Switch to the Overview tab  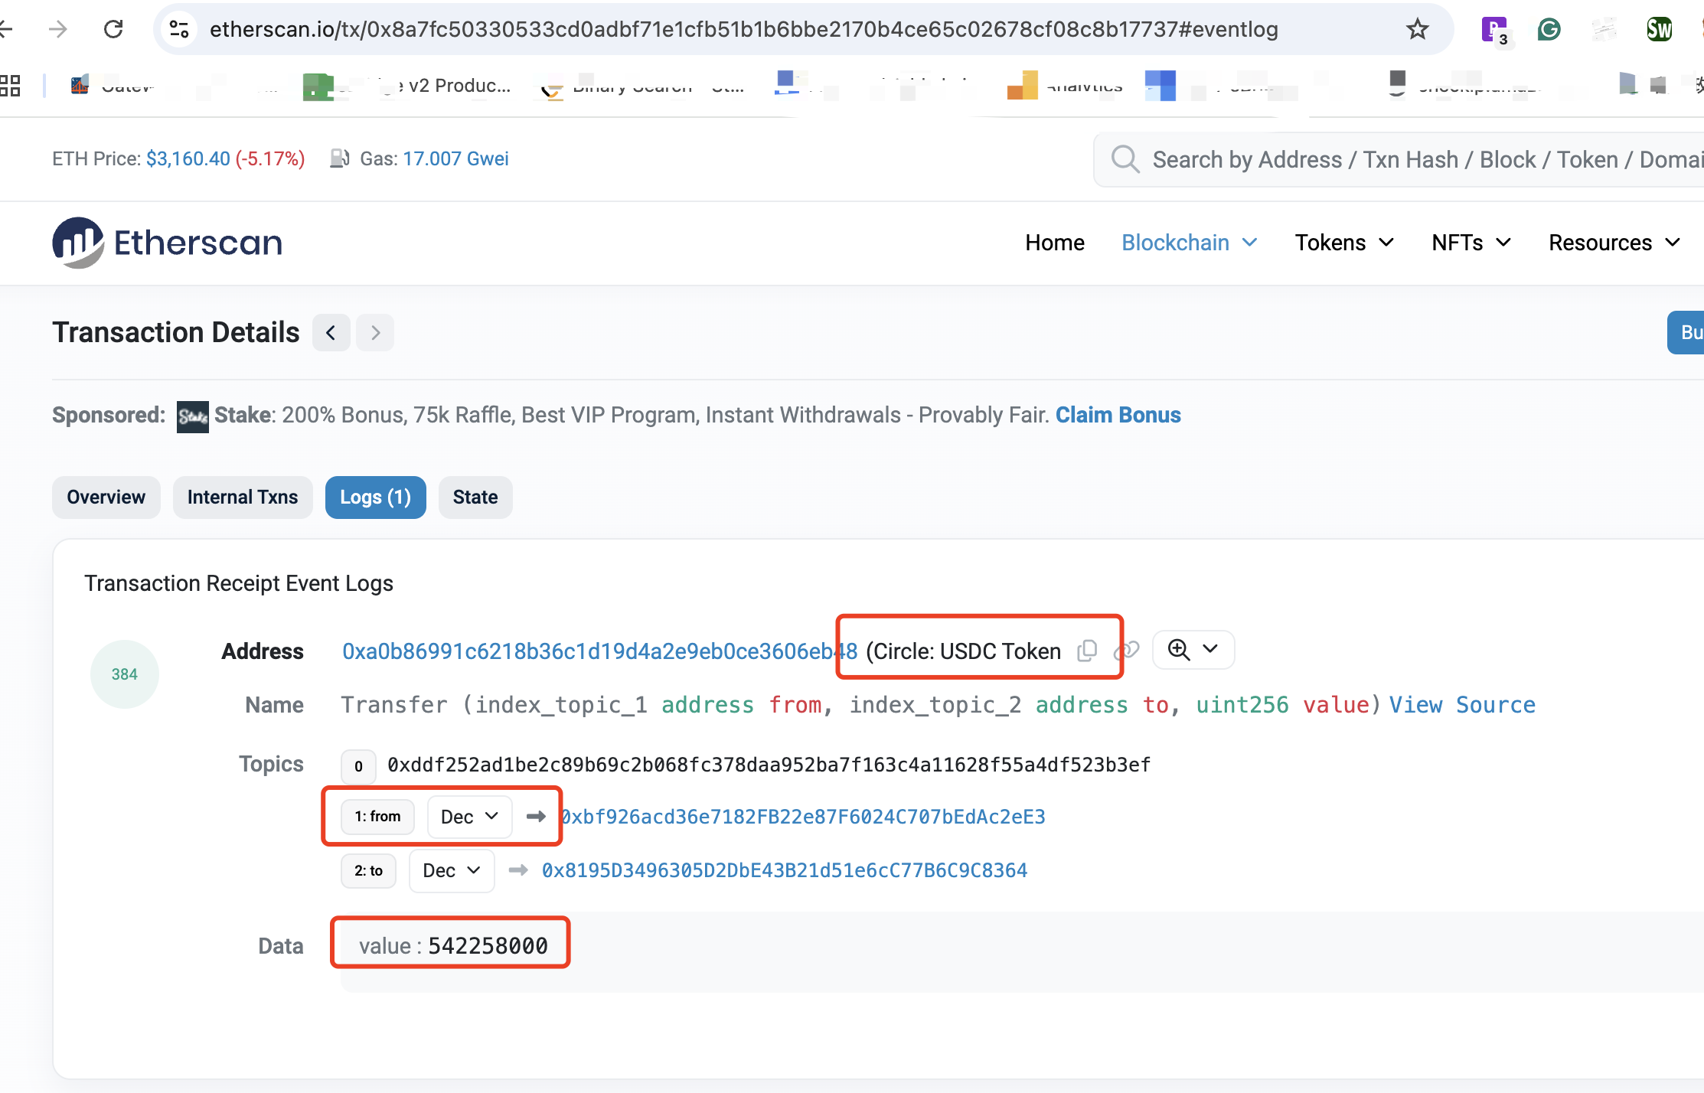coord(106,498)
